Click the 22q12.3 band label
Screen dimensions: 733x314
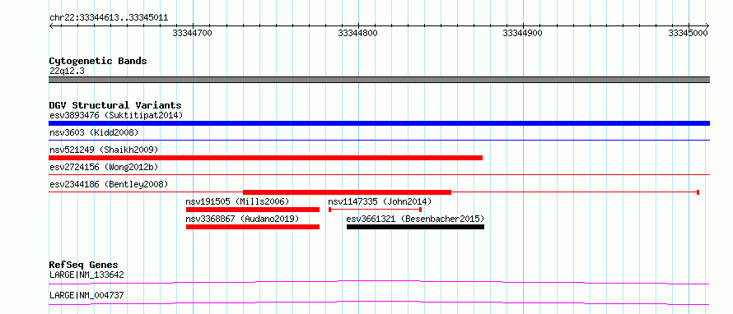click(67, 72)
